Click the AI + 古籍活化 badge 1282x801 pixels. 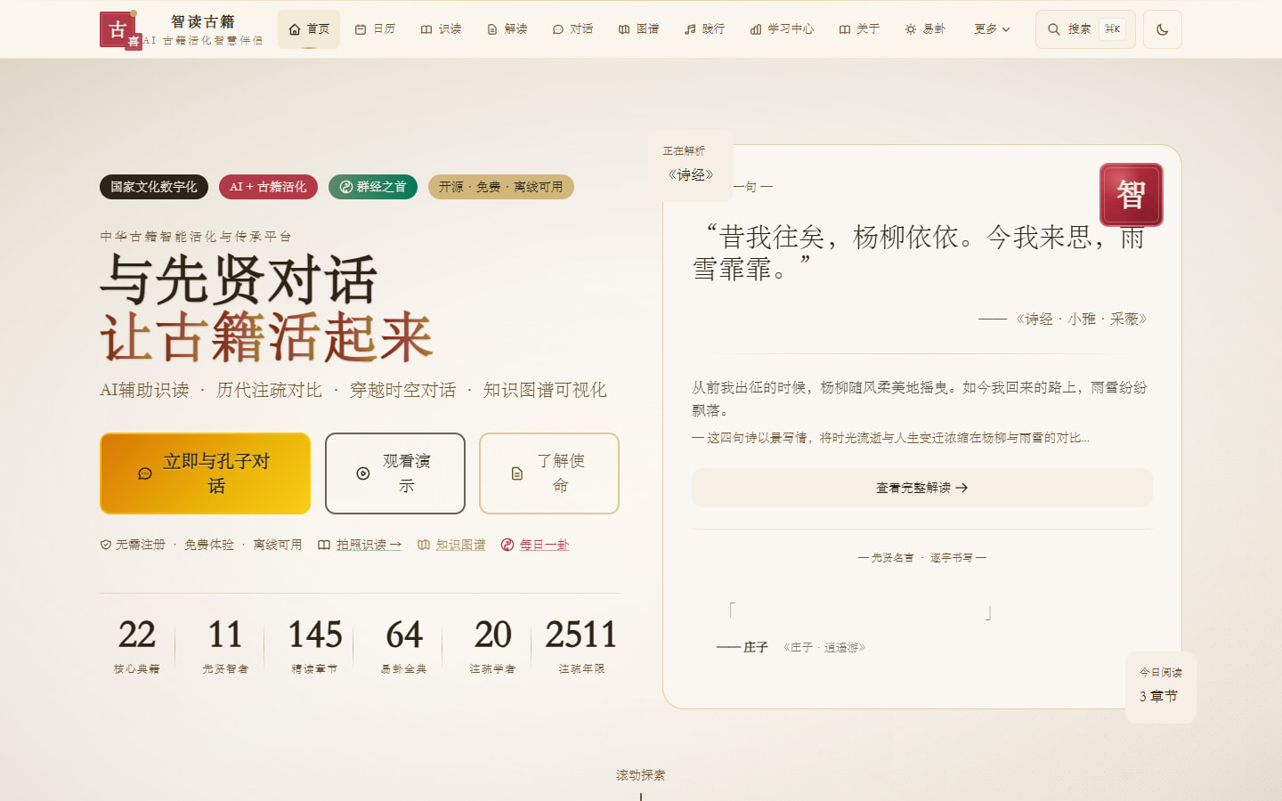268,187
